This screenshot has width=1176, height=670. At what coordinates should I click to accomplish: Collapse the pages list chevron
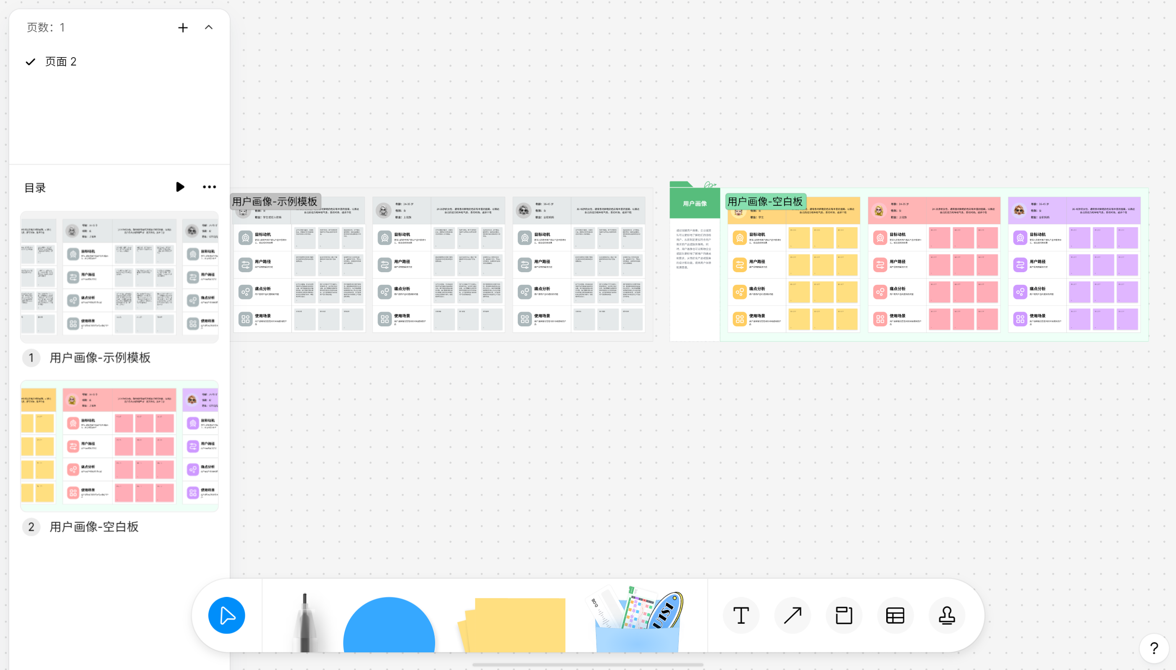pos(208,28)
